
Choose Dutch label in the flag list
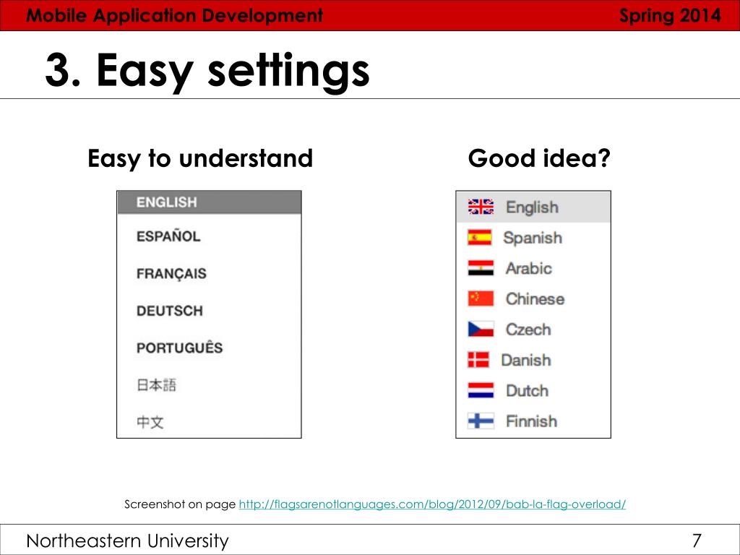pos(527,391)
